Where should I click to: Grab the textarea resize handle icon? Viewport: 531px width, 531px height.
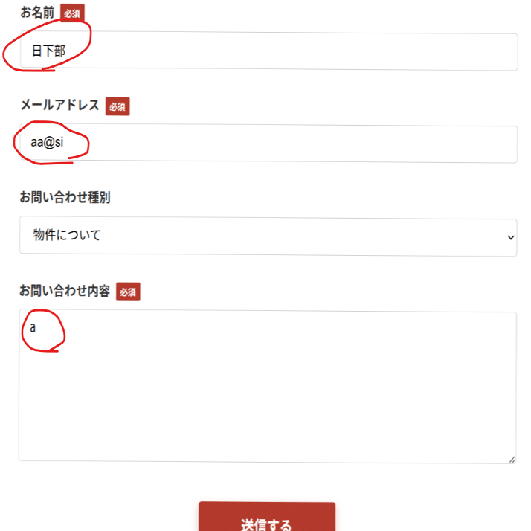click(512, 459)
